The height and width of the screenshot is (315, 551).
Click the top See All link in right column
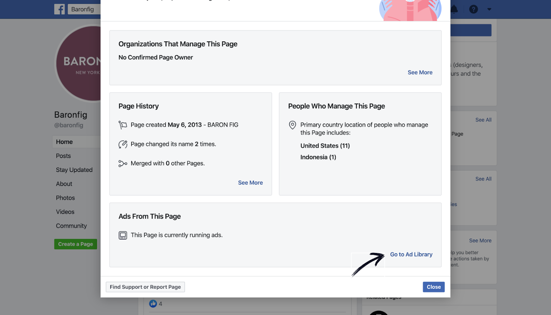(x=483, y=120)
